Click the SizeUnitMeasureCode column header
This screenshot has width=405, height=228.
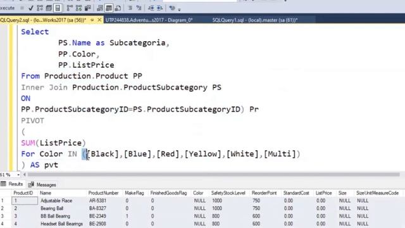point(377,193)
